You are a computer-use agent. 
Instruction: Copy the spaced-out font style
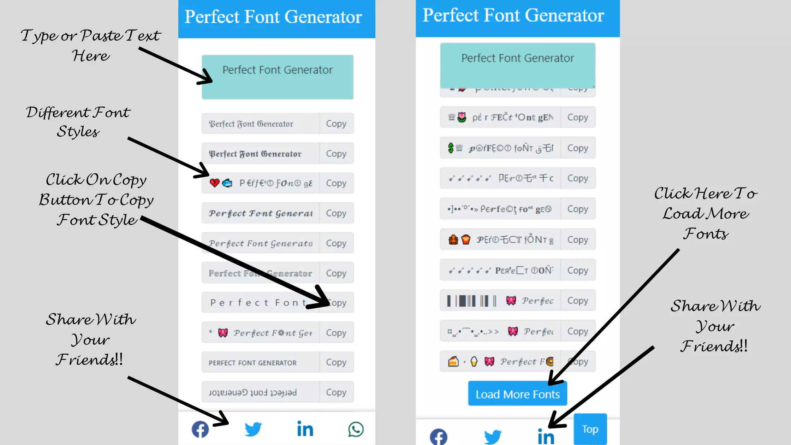tap(336, 303)
